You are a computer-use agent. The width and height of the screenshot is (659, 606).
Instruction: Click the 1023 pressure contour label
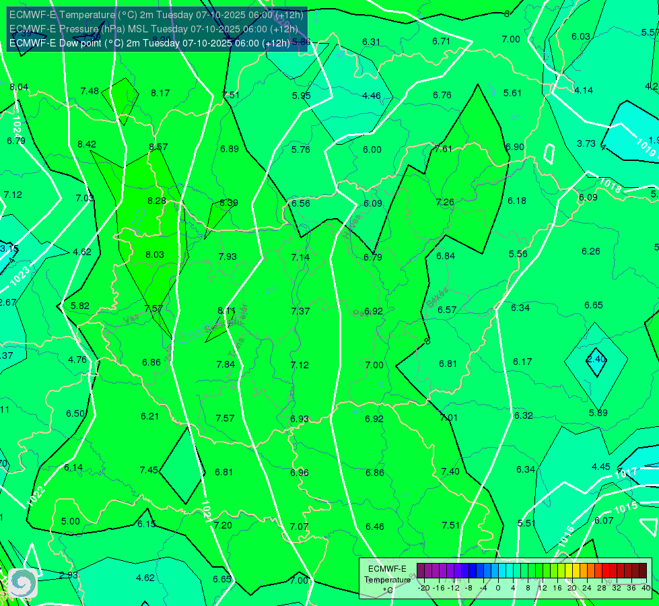tap(20, 275)
